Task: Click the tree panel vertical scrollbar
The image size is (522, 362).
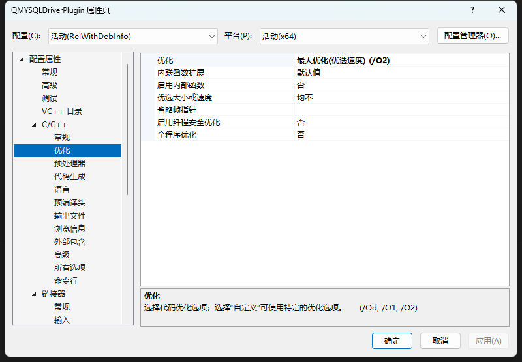Action: click(x=127, y=130)
